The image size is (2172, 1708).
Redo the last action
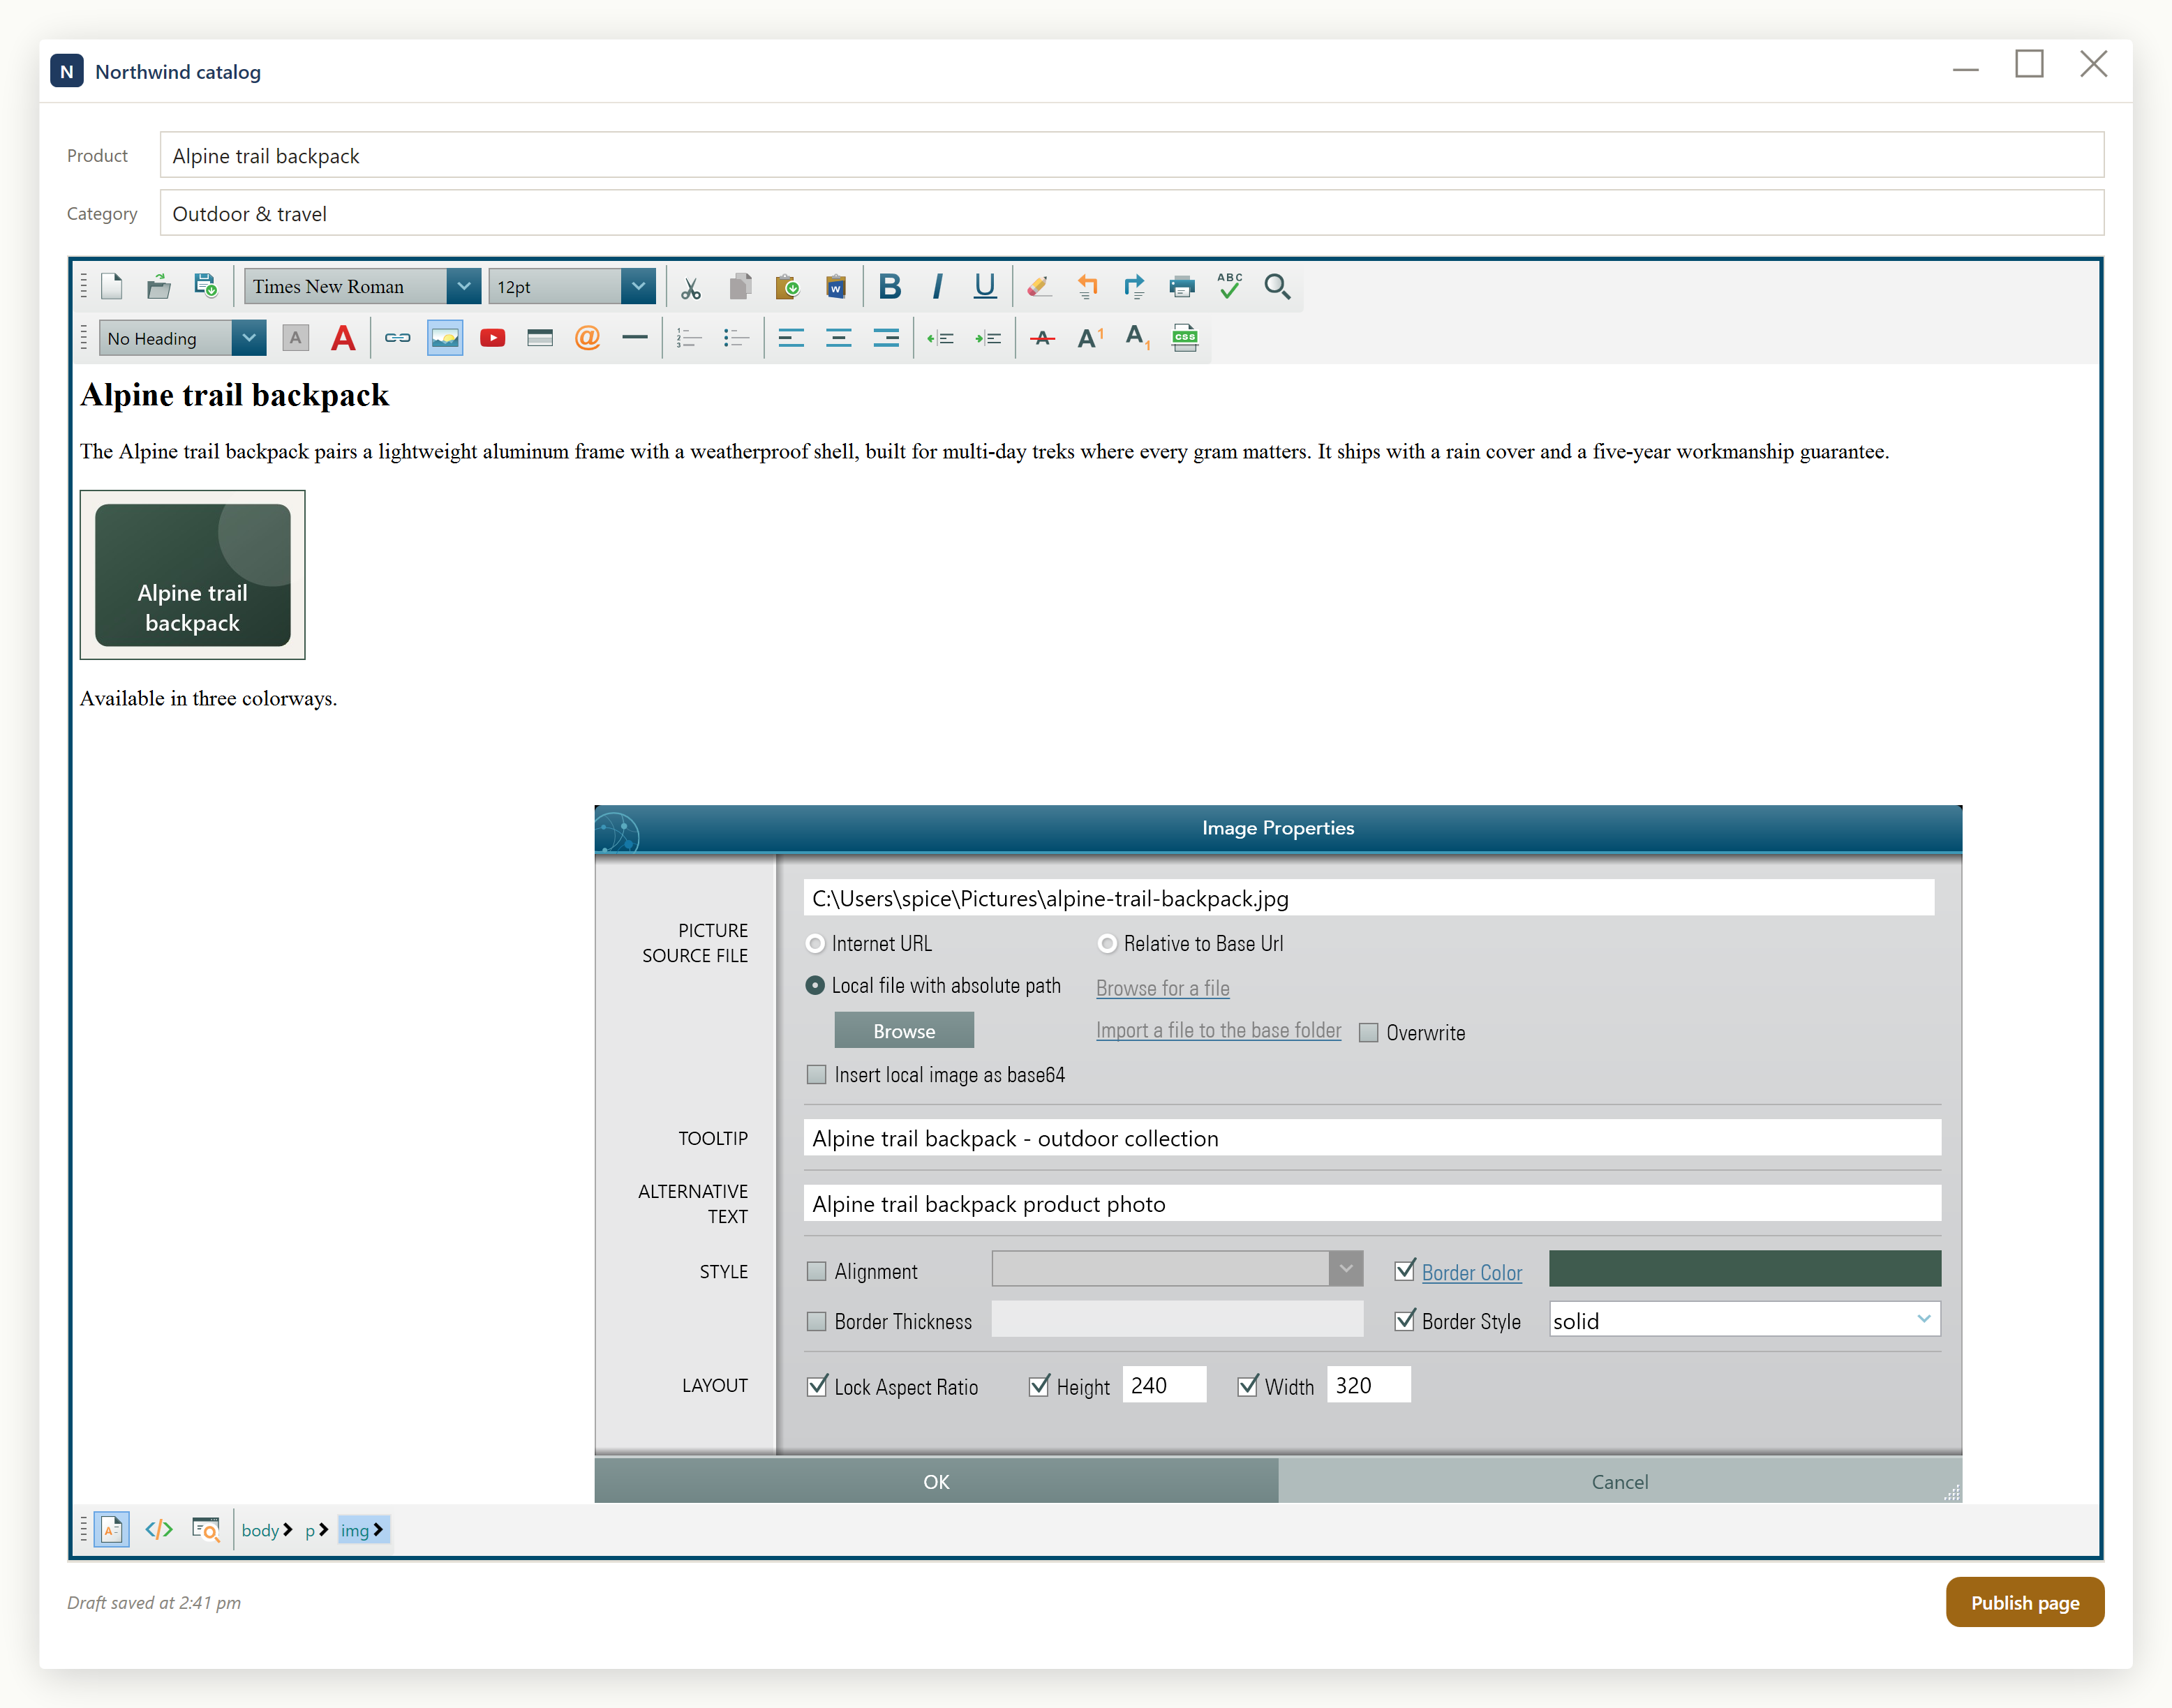point(1133,288)
